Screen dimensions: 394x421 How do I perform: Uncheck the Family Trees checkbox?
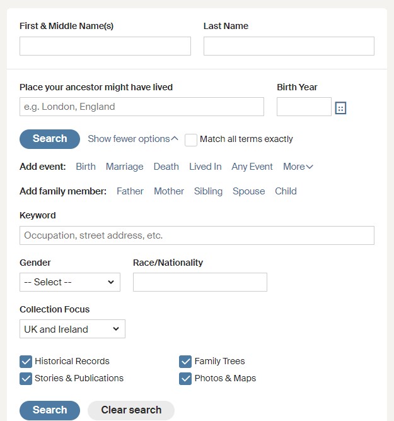point(185,362)
